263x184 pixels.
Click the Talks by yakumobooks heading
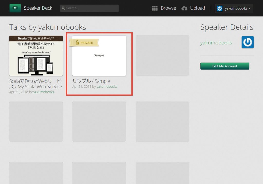(48, 27)
